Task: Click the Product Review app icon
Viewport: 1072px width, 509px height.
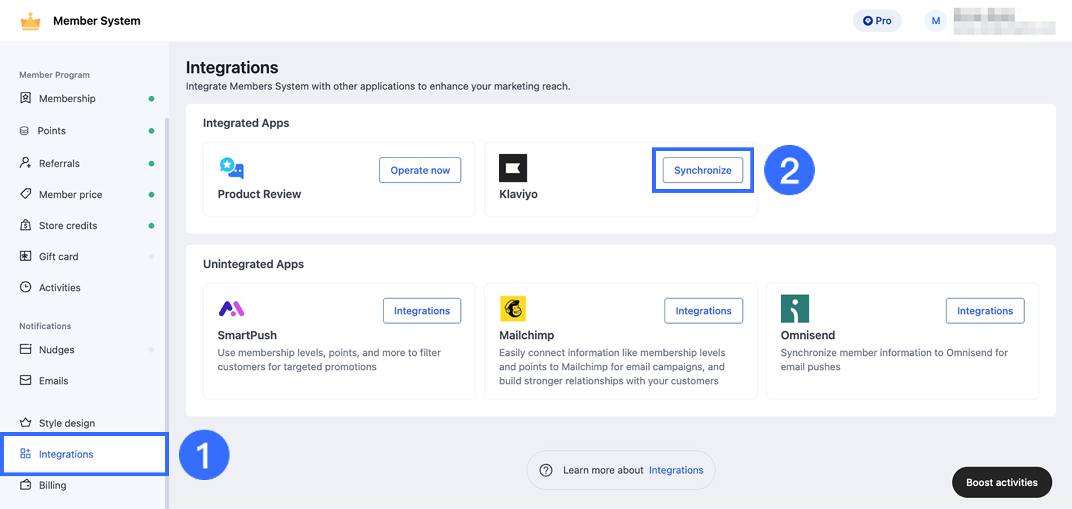Action: tap(231, 168)
